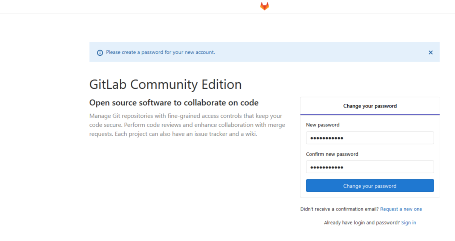Click the GitLab fox logo
Screen dimensions: 455x241
[264, 6]
